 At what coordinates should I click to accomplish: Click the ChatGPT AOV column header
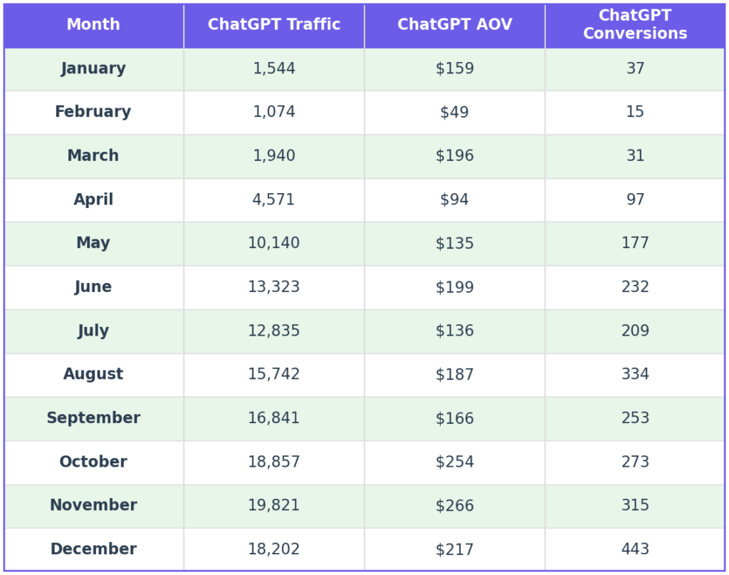[454, 25]
